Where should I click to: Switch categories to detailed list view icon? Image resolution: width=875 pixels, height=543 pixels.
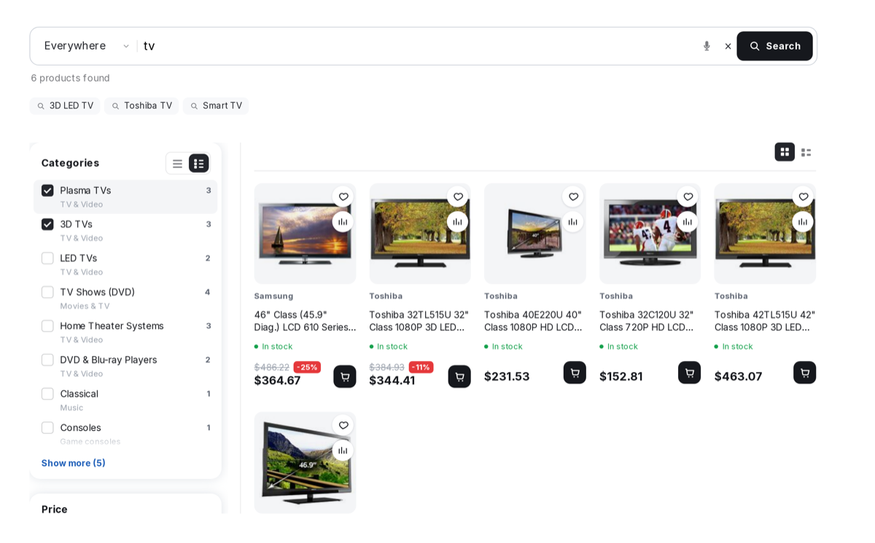[x=199, y=164]
